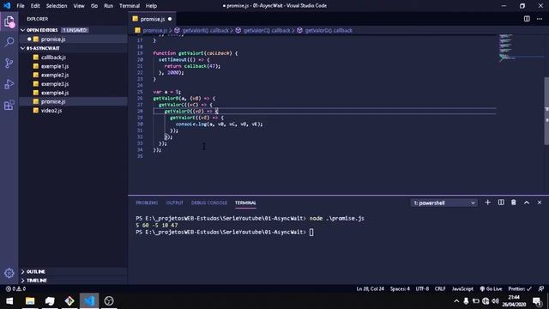The height and width of the screenshot is (309, 549).
Task: Open the Run menu
Action: (109, 6)
